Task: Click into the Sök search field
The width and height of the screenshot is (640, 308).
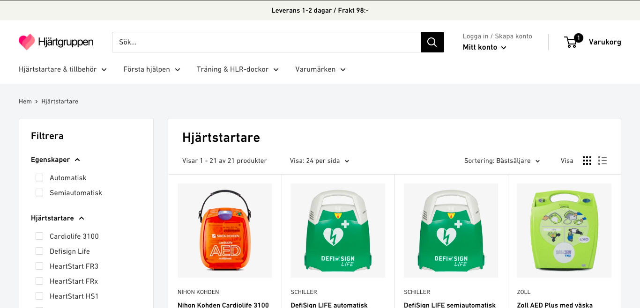Action: [266, 42]
